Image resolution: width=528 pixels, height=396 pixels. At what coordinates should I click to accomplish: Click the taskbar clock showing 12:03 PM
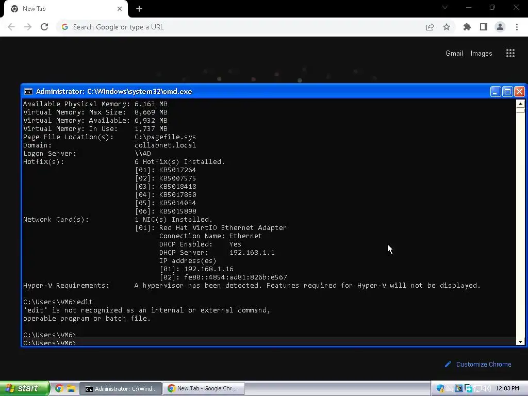[507, 388]
